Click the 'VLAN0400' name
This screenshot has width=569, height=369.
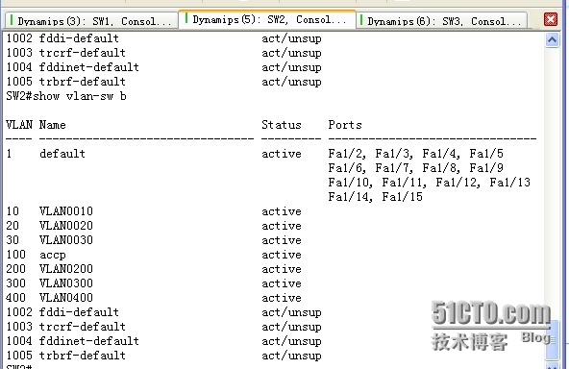tap(66, 298)
